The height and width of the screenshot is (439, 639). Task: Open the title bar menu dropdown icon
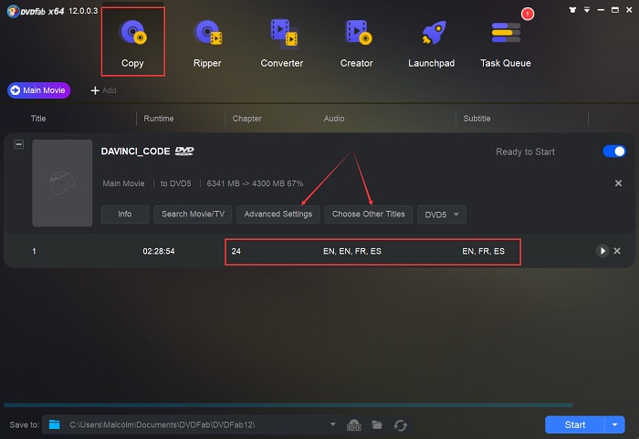(587, 10)
